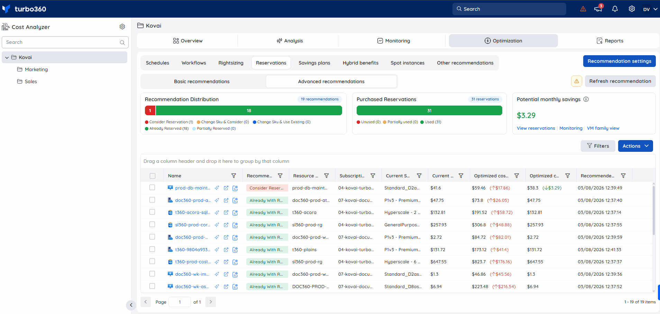Image resolution: width=660 pixels, height=314 pixels.
Task: Collapse the sidebar with the arrow button
Action: tap(131, 305)
